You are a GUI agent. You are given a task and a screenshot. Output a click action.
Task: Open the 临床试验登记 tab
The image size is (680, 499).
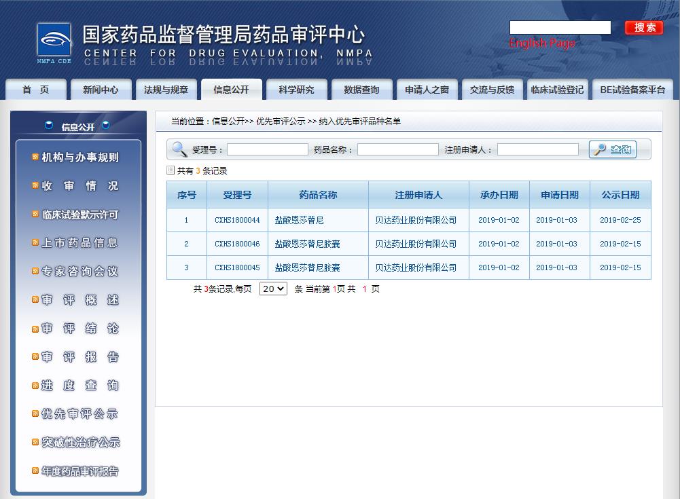[x=557, y=90]
